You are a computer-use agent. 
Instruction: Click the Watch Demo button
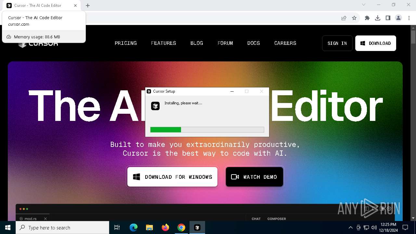click(254, 177)
